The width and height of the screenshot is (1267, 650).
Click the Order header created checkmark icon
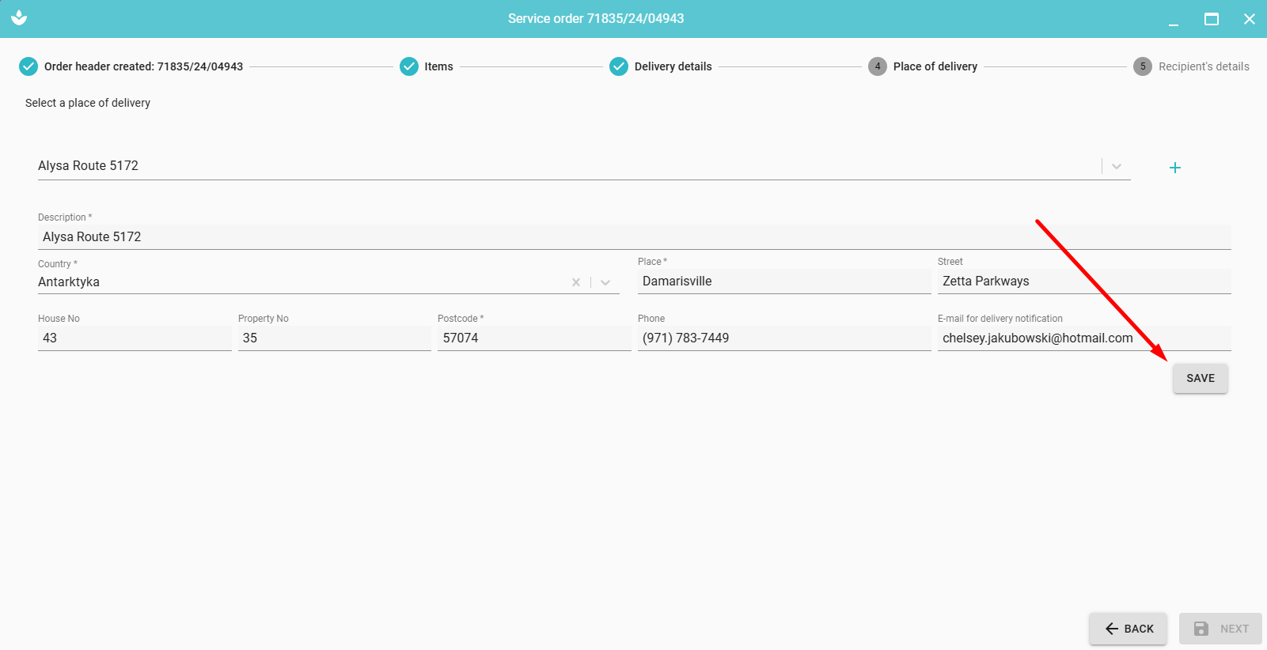tap(28, 66)
